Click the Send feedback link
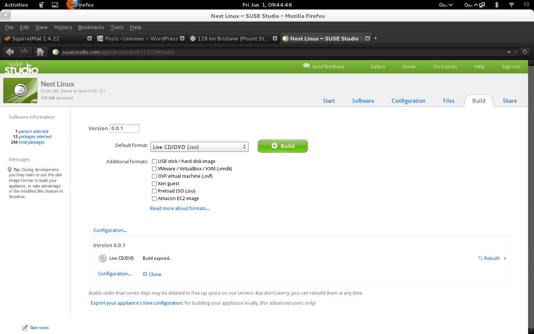This screenshot has width=534, height=334. (324, 66)
